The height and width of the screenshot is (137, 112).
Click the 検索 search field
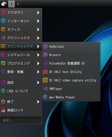(21, 120)
